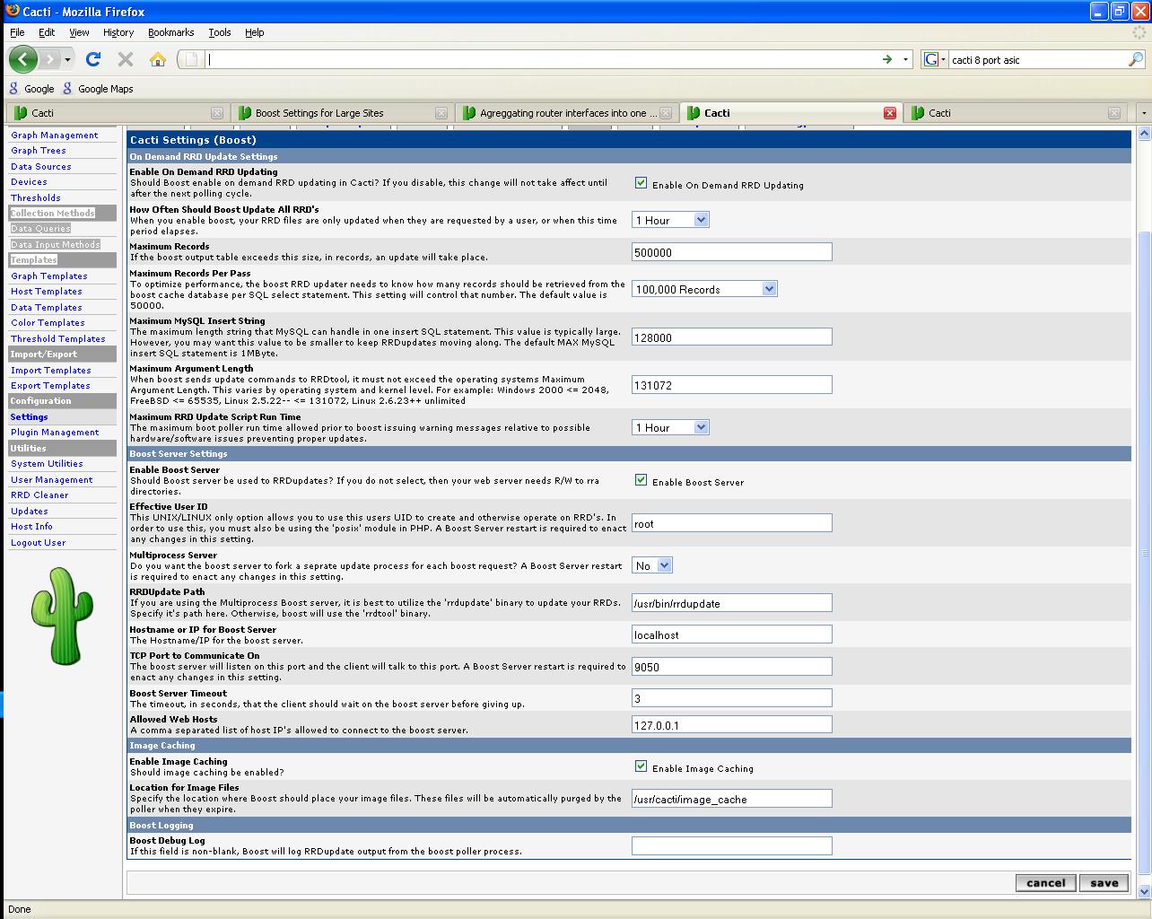
Task: Open Graph Management in sidebar
Action: 55,135
